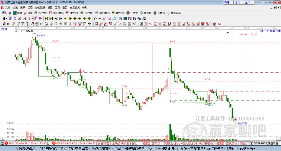Jump to first bar with skip-left icon

point(46,19)
